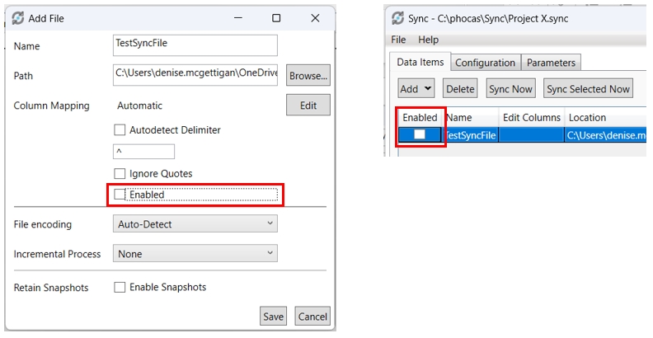653x338 pixels.
Task: Check the Enabled option in Add File
Action: click(120, 195)
